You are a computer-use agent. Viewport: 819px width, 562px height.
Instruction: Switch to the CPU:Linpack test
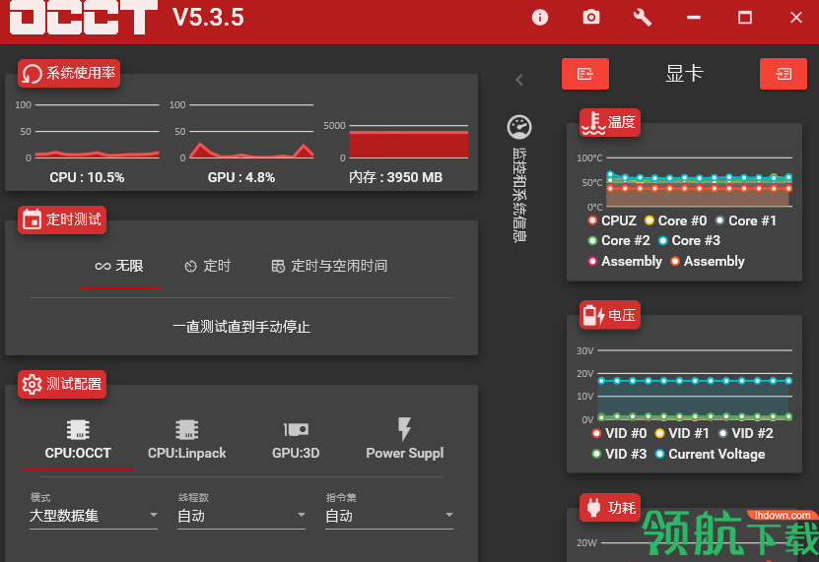(x=187, y=440)
